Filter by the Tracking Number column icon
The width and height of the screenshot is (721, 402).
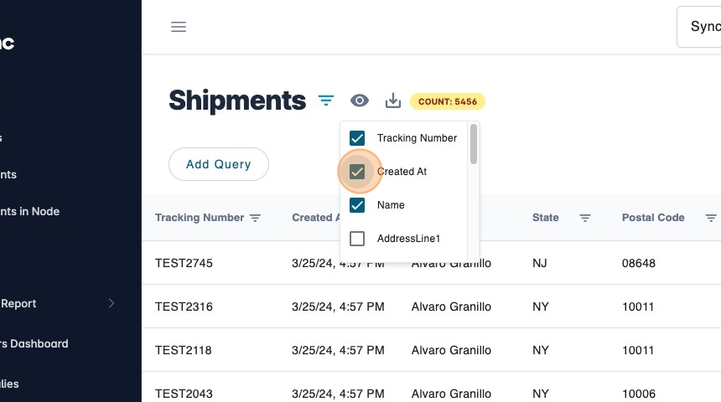[256, 218]
